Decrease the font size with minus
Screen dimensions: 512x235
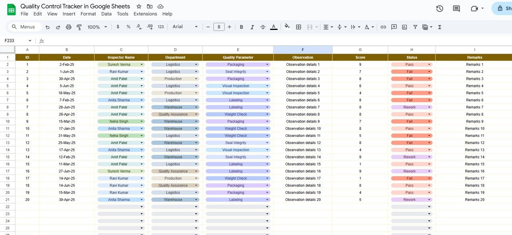pyautogui.click(x=208, y=27)
